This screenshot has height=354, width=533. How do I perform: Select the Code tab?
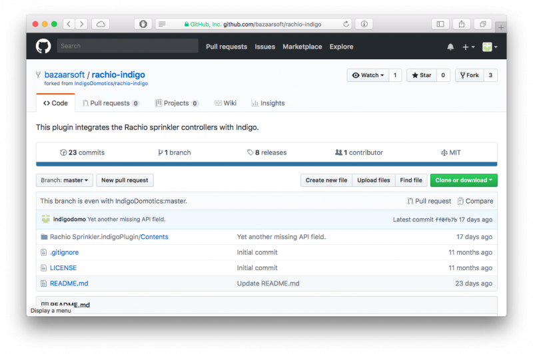55,103
